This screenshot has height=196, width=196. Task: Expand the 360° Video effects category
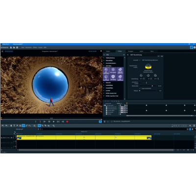pos(109,66)
